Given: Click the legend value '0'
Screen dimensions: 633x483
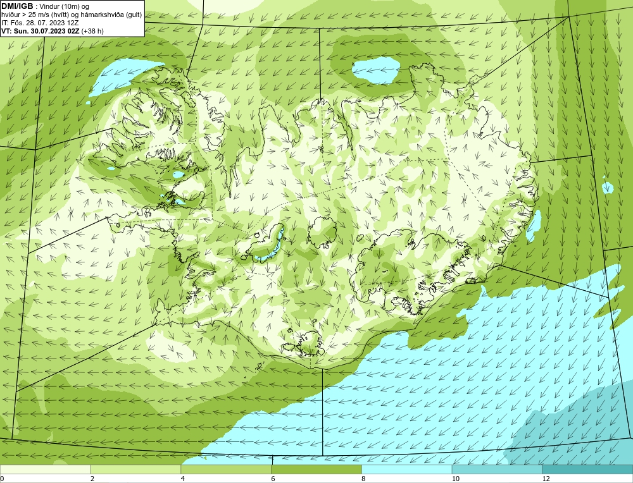Looking at the screenshot, I should (2, 479).
